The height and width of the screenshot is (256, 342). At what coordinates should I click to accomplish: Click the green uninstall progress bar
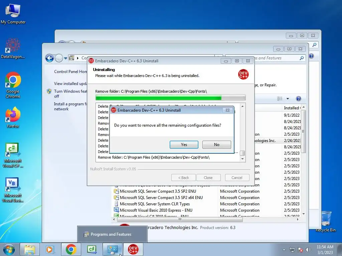coord(170,97)
